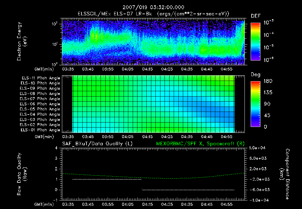Select the ELS-07 Pitch Angle label

pyautogui.click(x=40, y=99)
